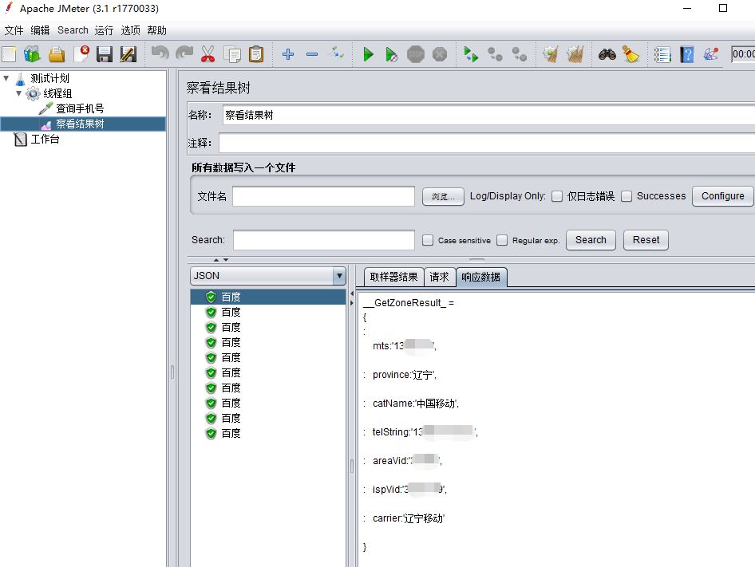The height and width of the screenshot is (567, 755).
Task: Click the Search text input field
Action: click(x=324, y=240)
